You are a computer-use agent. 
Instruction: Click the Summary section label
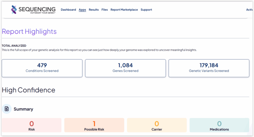[23, 109]
